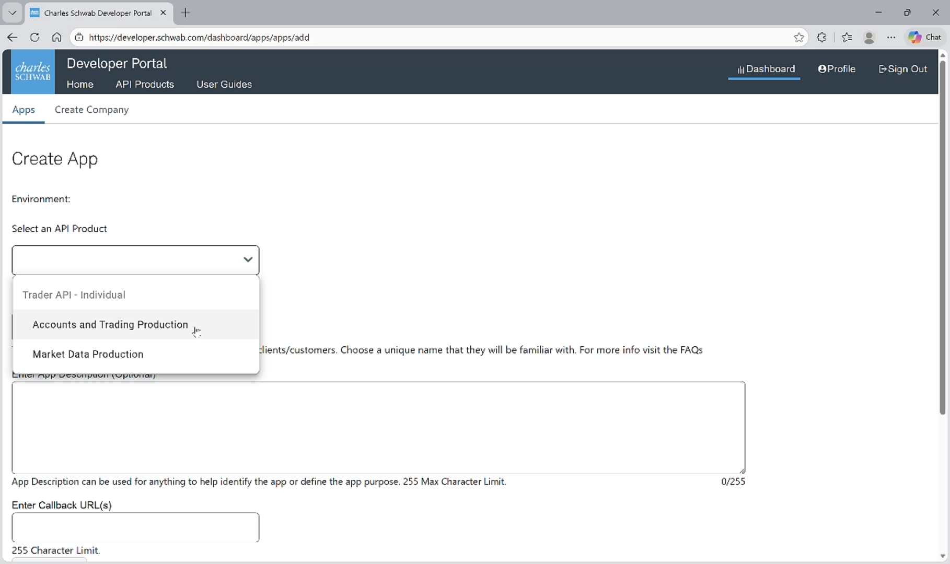
Task: Open the favorites list icon
Action: point(847,37)
